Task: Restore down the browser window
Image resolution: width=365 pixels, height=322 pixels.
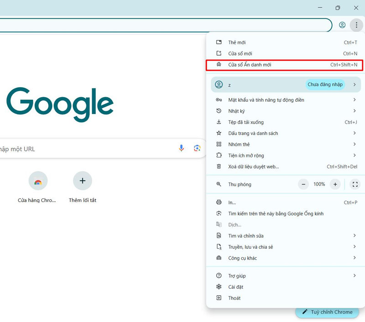Action: tap(338, 8)
